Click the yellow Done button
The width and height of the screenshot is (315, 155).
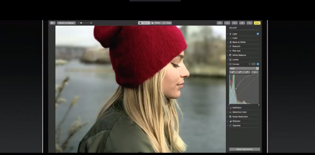257,23
